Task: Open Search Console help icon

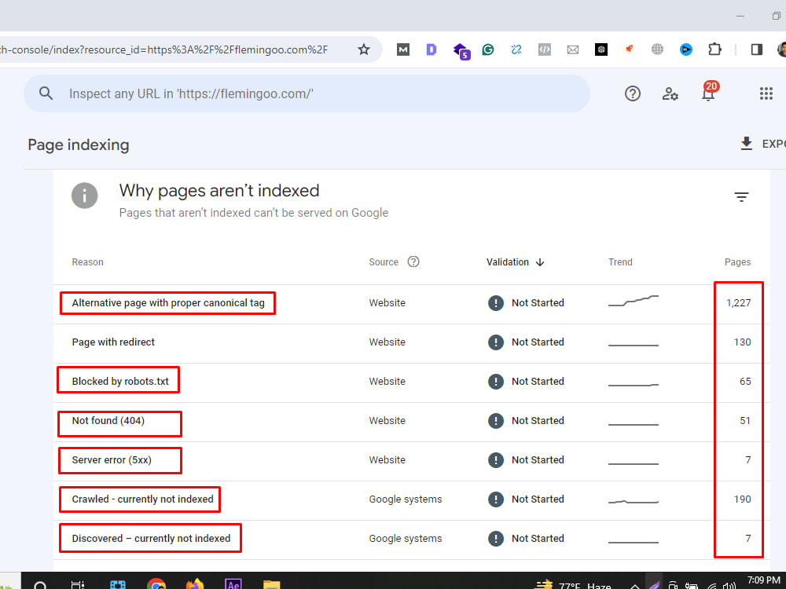Action: pyautogui.click(x=633, y=93)
